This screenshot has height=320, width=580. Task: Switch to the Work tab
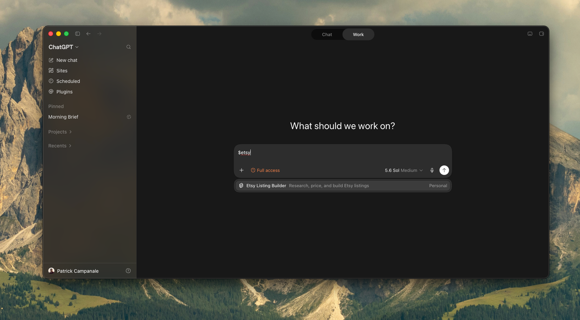tap(358, 34)
